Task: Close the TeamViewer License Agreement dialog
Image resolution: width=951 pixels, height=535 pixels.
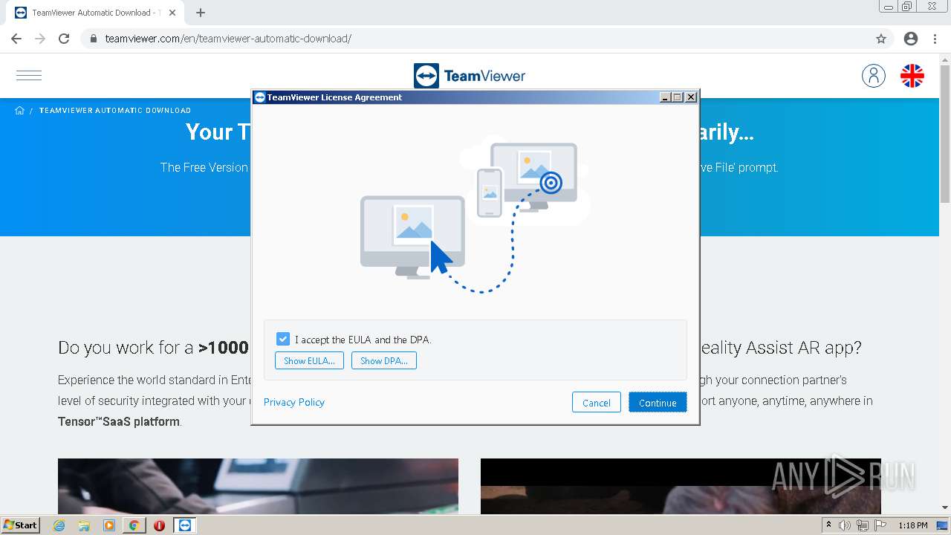Action: tap(691, 97)
